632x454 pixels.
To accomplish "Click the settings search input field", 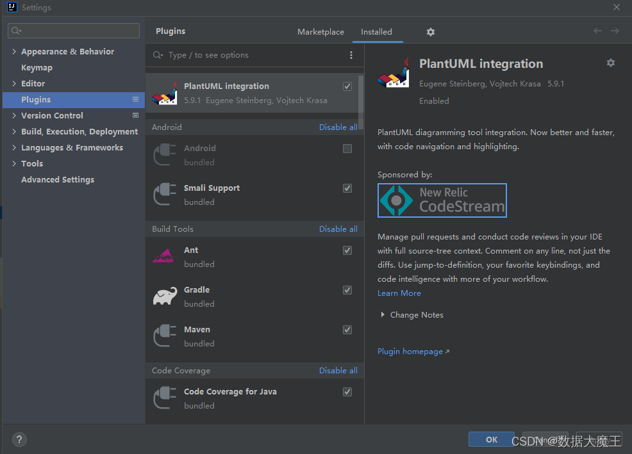I will [x=74, y=31].
